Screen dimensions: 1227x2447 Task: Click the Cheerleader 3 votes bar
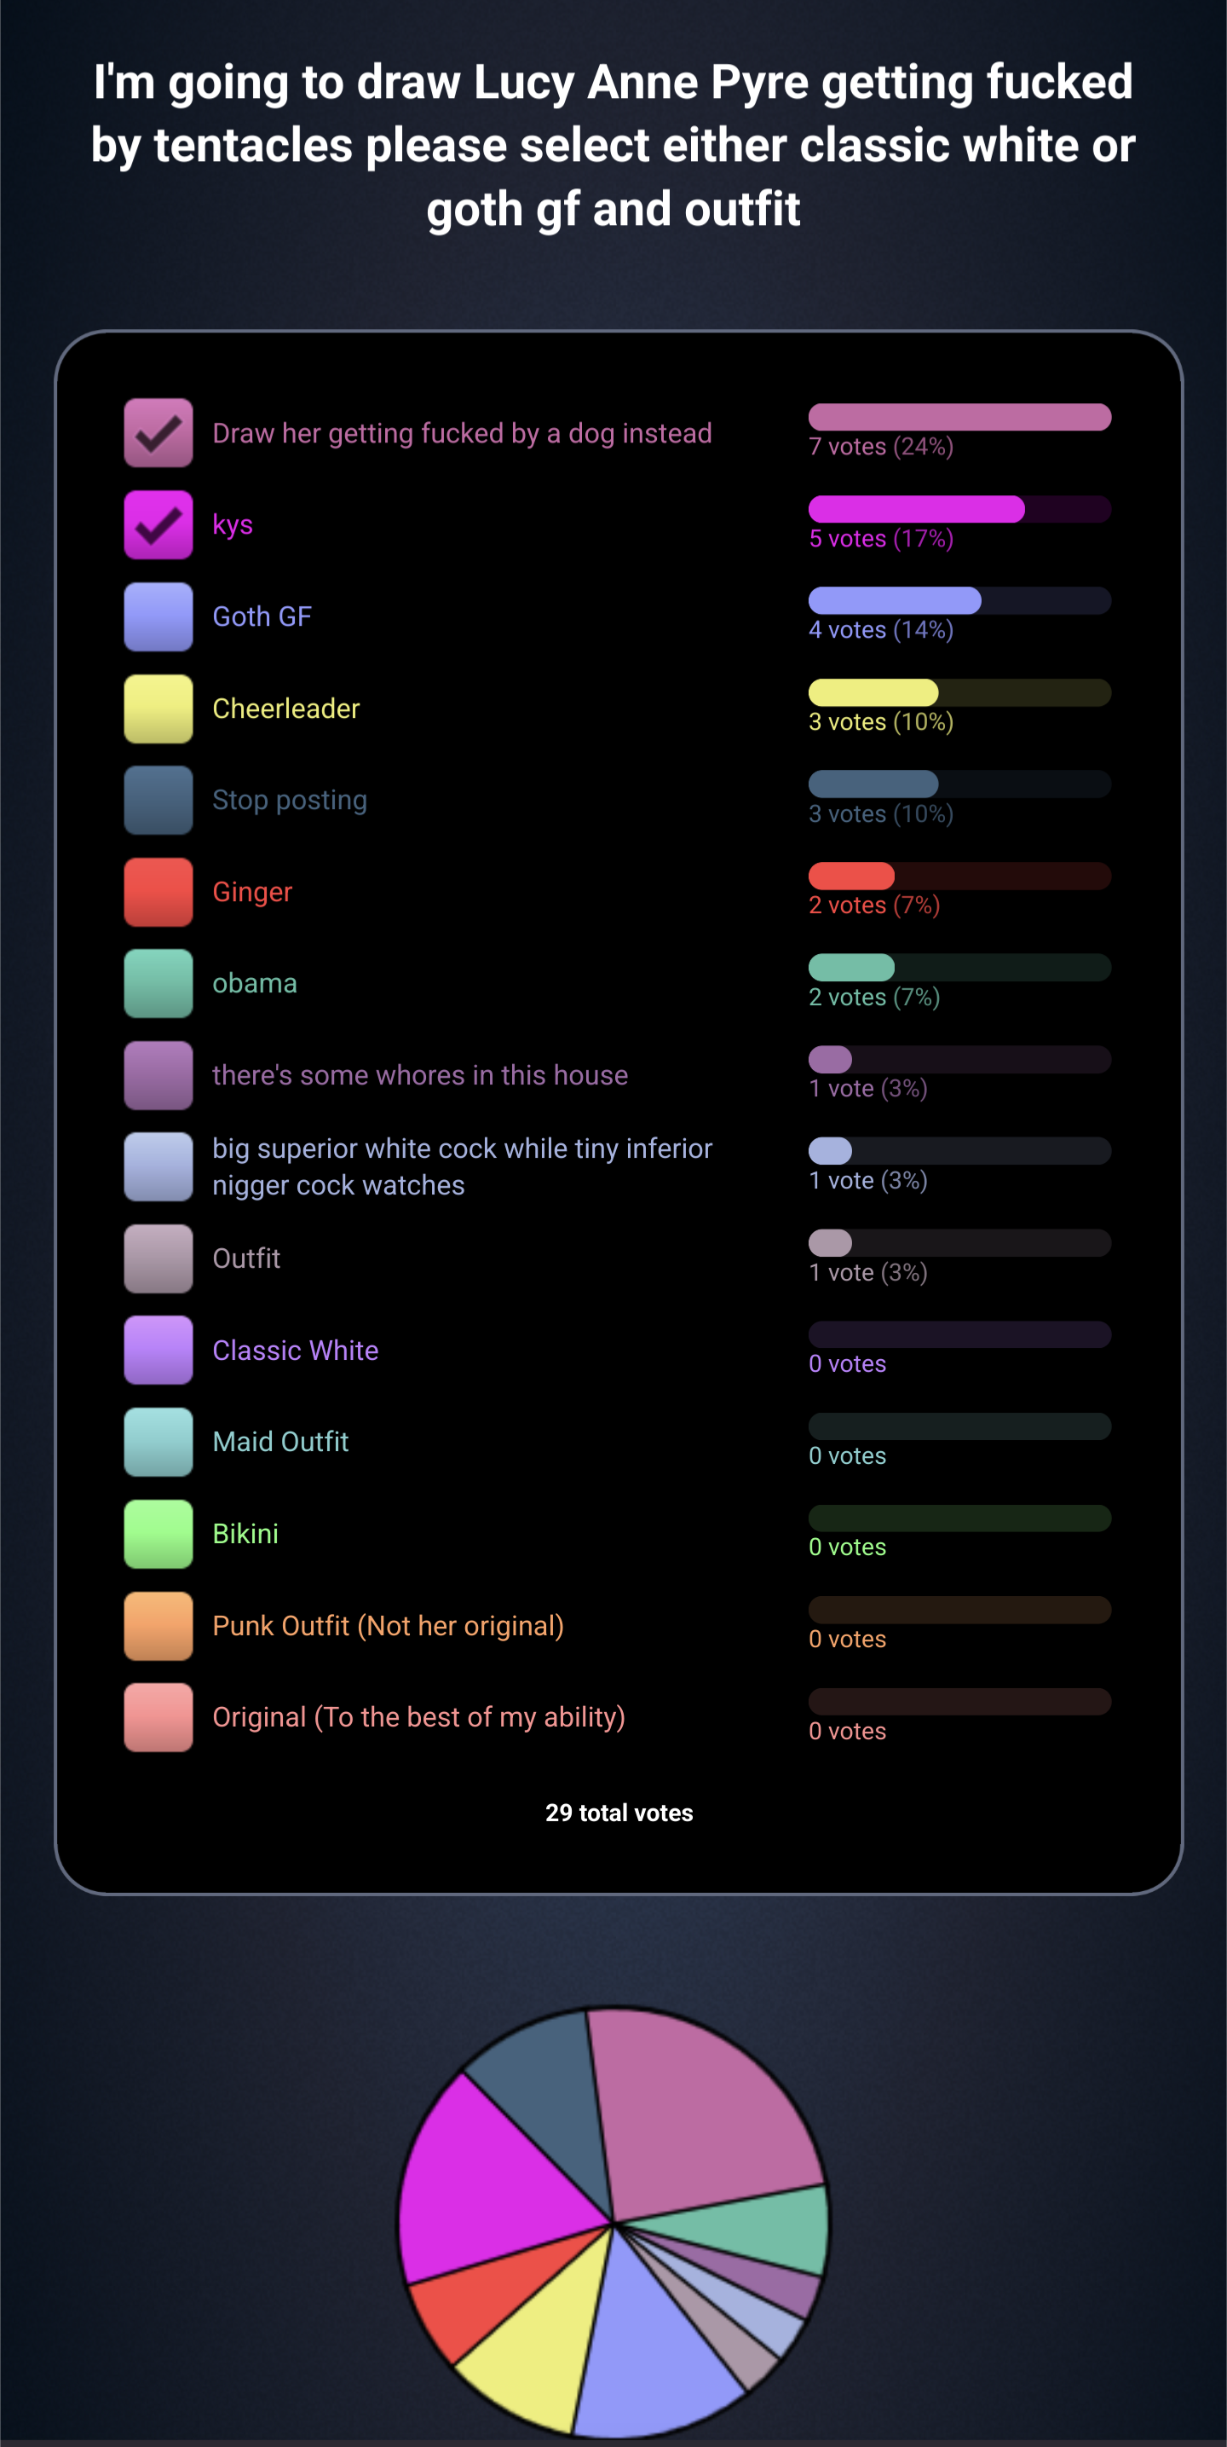click(x=959, y=692)
